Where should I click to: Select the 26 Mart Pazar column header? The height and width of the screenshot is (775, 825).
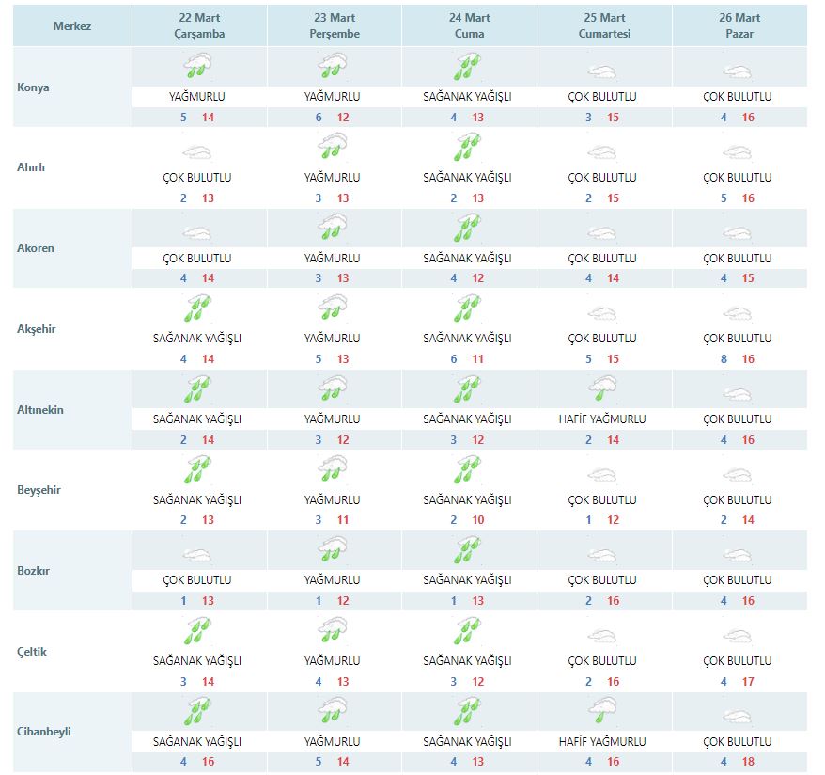(x=738, y=25)
